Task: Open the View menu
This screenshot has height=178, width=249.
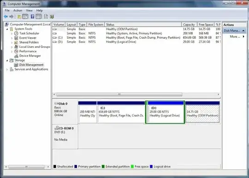Action: [29, 11]
